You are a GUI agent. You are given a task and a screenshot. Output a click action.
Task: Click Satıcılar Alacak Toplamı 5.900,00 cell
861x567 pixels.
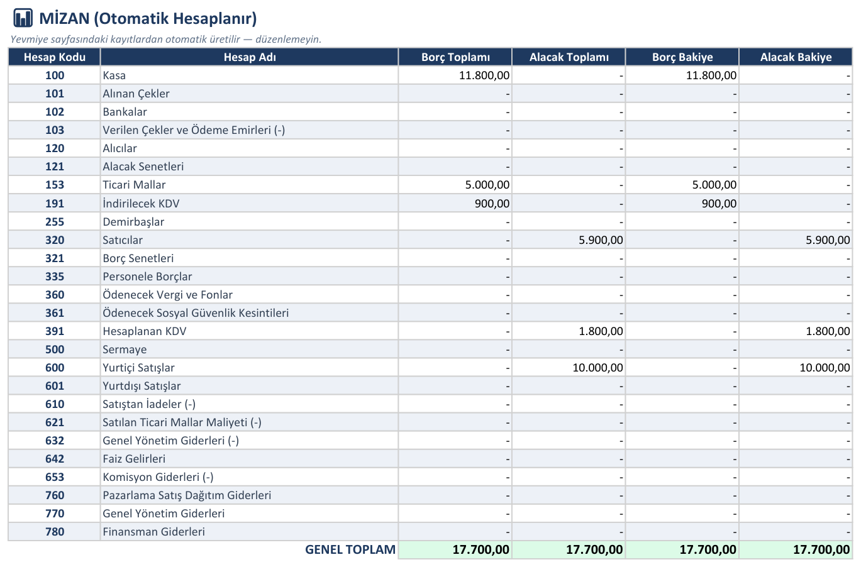[x=569, y=240]
